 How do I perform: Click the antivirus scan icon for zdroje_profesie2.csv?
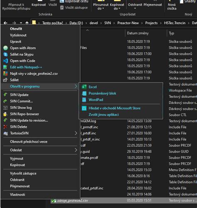click(5, 73)
